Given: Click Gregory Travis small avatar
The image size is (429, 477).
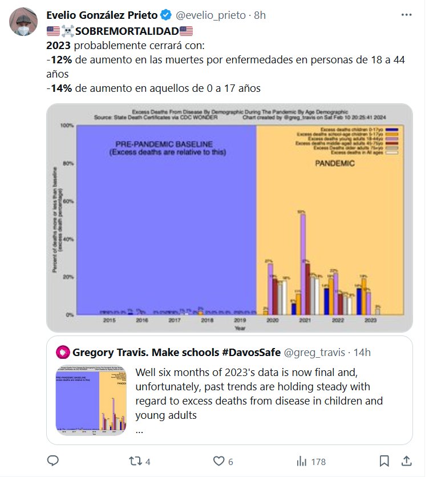Looking at the screenshot, I should click(x=61, y=351).
